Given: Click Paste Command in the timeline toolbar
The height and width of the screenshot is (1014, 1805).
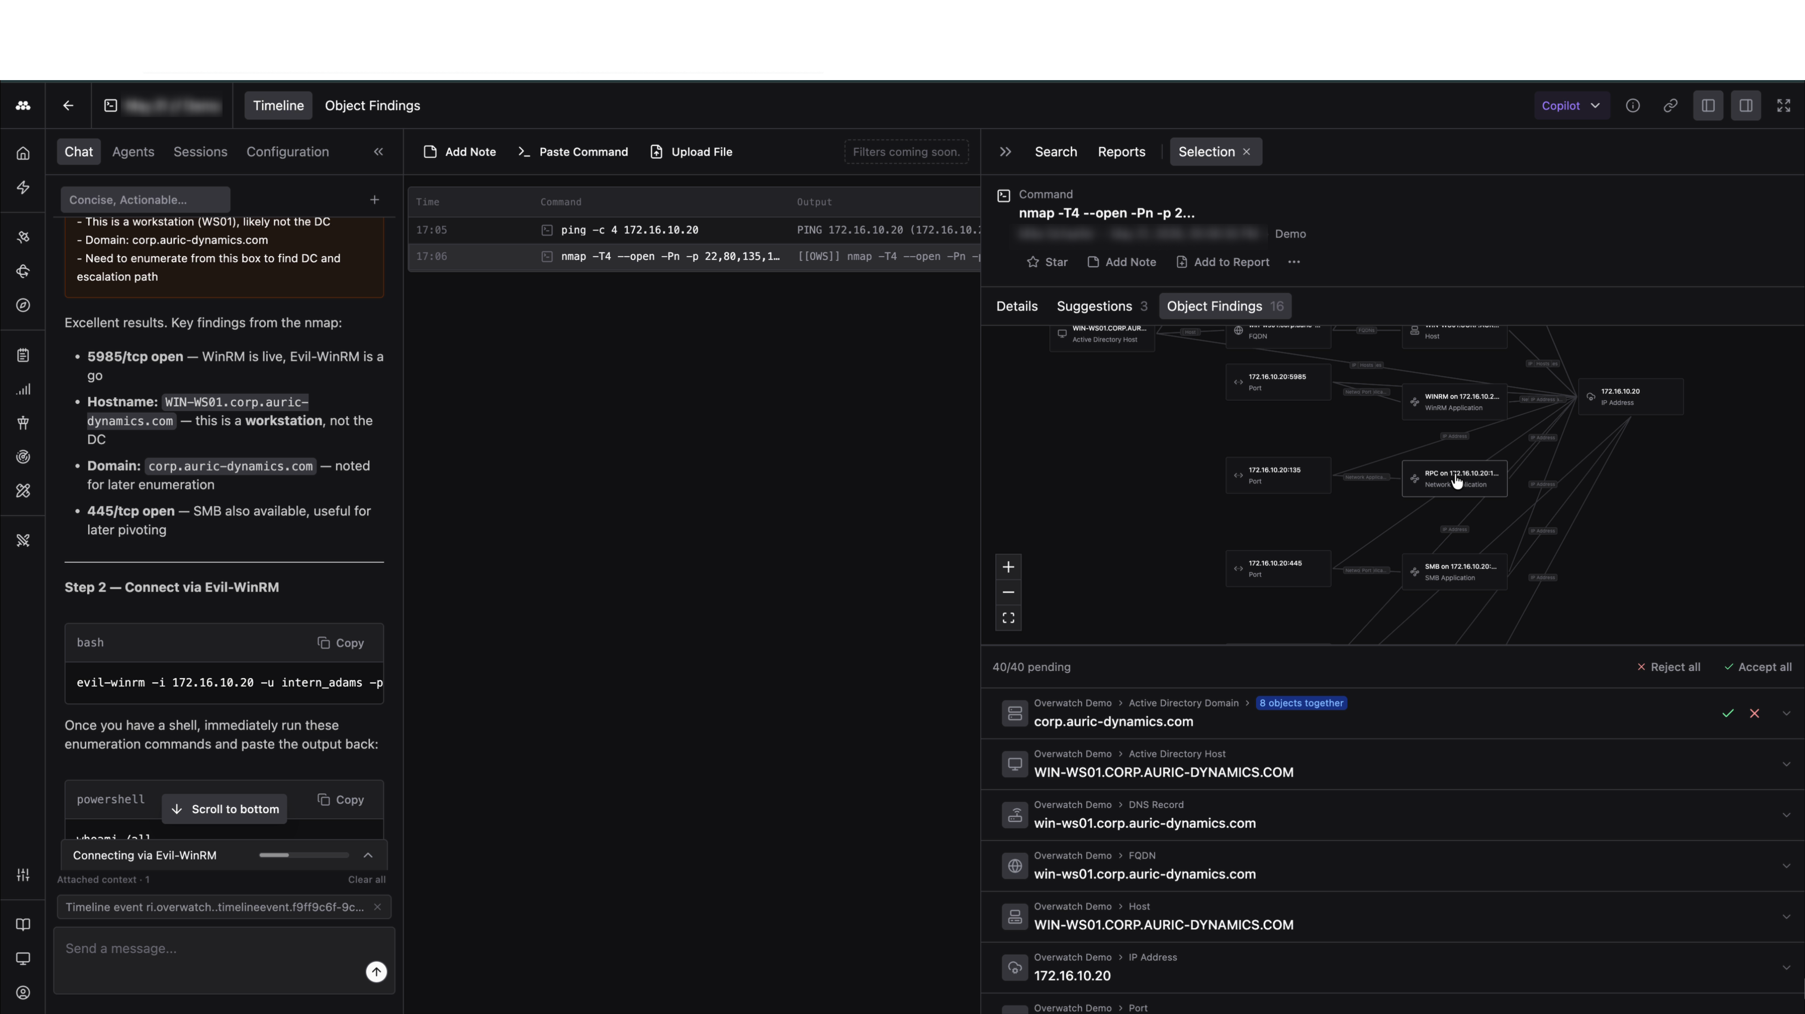Looking at the screenshot, I should tap(573, 152).
